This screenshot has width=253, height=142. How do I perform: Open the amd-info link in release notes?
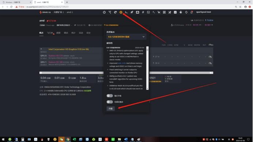pos(122,63)
